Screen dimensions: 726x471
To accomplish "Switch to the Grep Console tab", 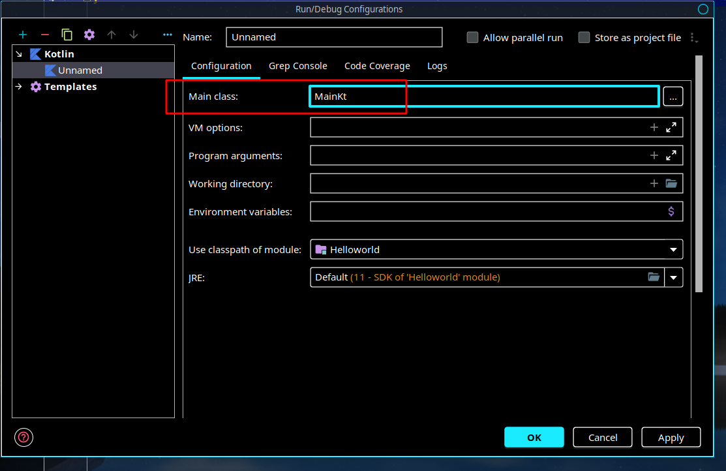I will 297,67.
